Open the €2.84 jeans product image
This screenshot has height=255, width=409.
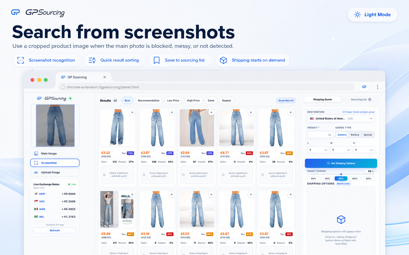coord(197,128)
